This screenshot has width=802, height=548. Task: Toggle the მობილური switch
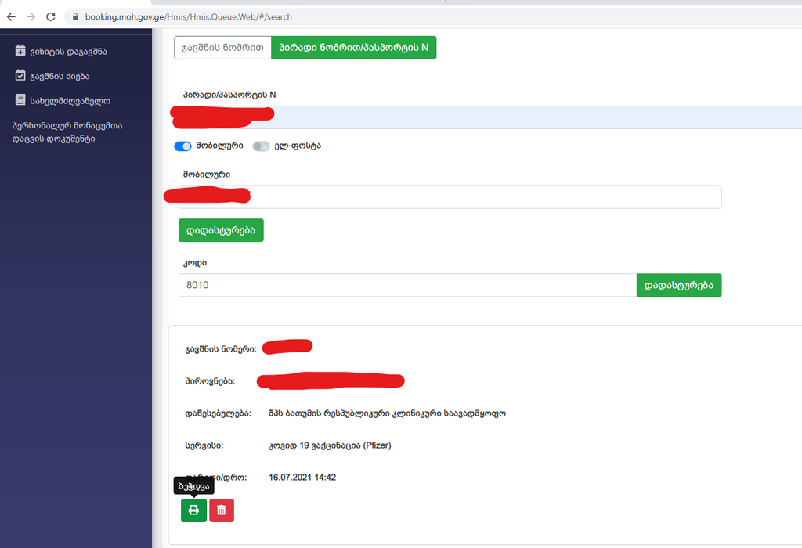pyautogui.click(x=182, y=146)
